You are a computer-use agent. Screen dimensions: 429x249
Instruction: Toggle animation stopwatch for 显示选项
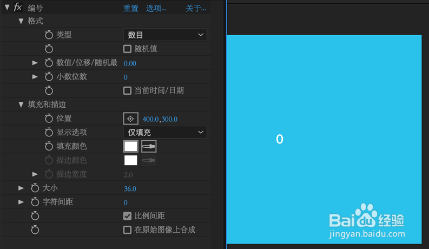pyautogui.click(x=49, y=132)
